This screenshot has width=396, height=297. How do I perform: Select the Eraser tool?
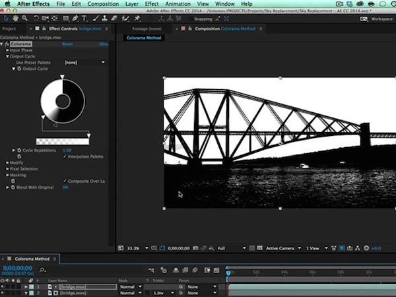tap(114, 18)
